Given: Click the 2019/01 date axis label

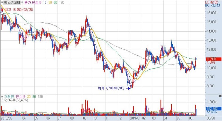Looking at the screenshot, I should [135, 118].
